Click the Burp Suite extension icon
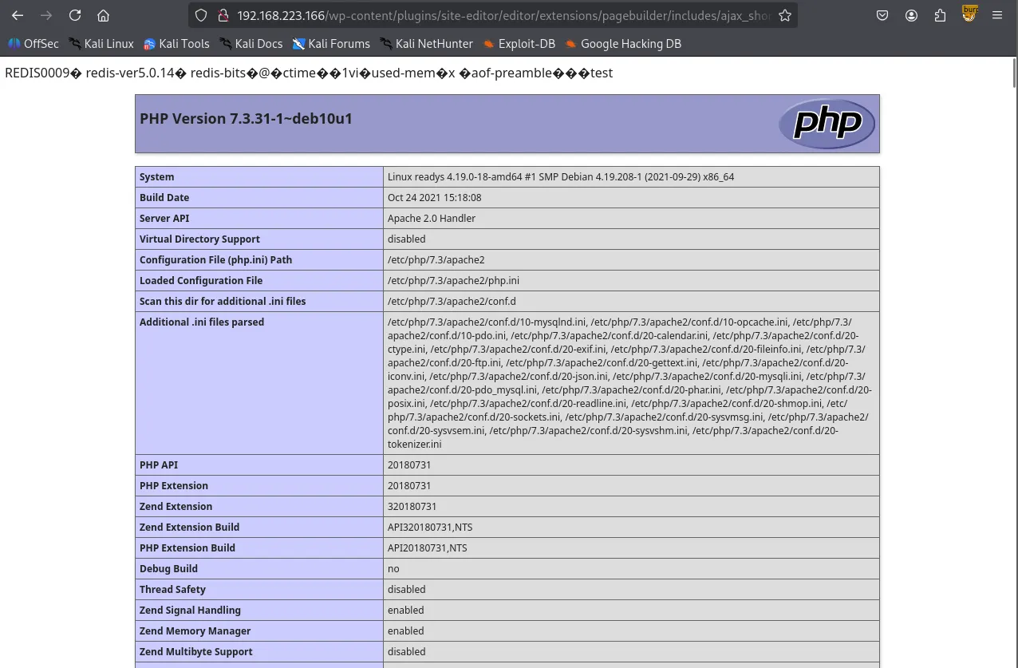Viewport: 1018px width, 668px height. [969, 14]
